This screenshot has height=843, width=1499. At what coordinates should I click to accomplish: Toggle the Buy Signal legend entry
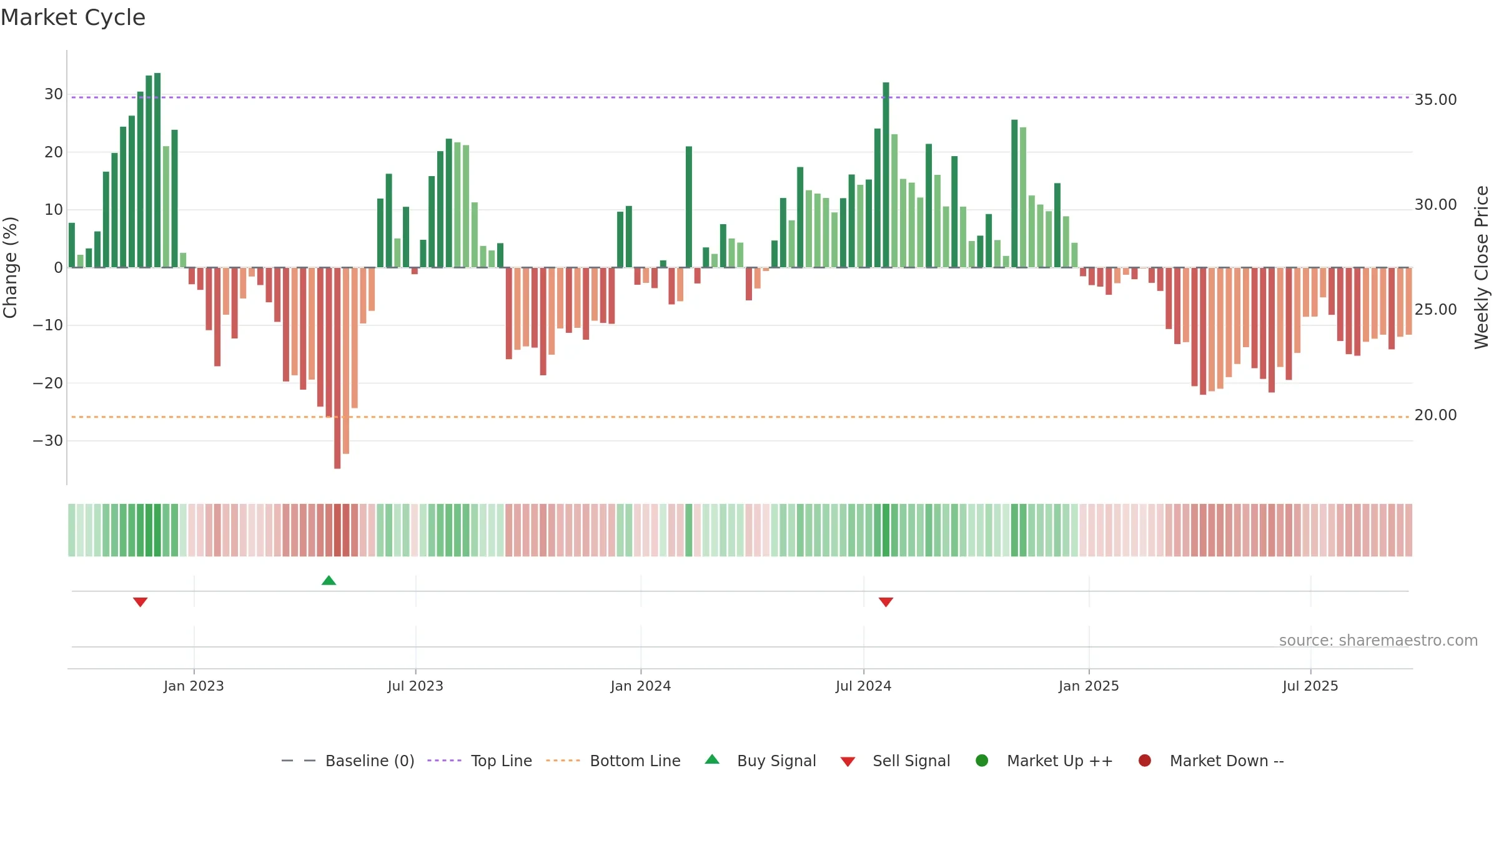tap(760, 761)
